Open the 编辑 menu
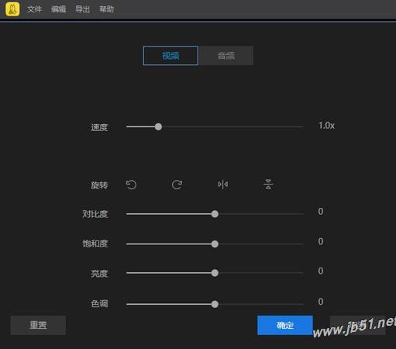396x349 pixels. pyautogui.click(x=58, y=9)
